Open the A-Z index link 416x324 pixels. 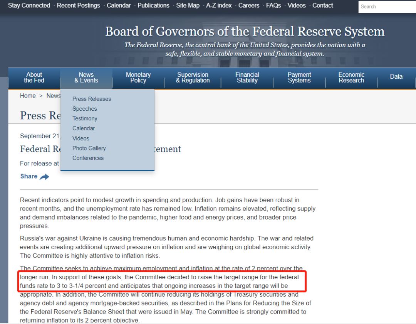(x=219, y=5)
